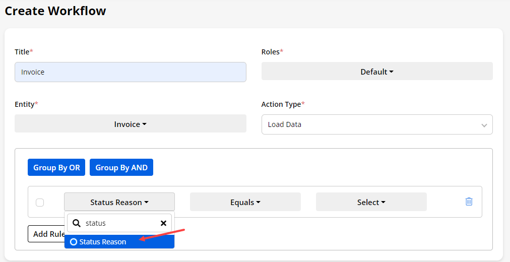The image size is (510, 262).
Task: Choose the highlighted Status Reason radio option
Action: point(74,242)
